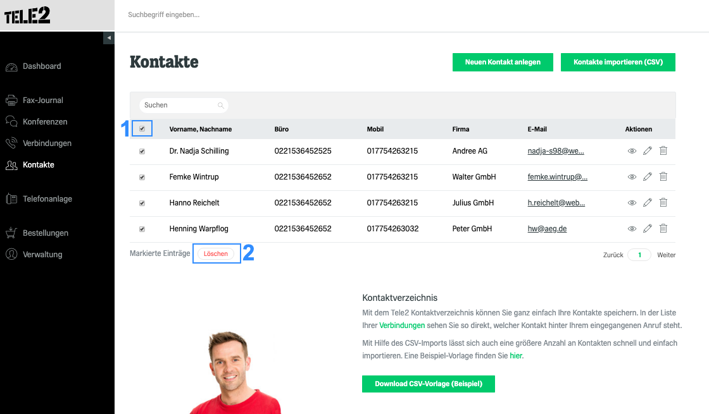Image resolution: width=709 pixels, height=414 pixels.
Task: Go to Konferenzen section
Action: point(45,122)
